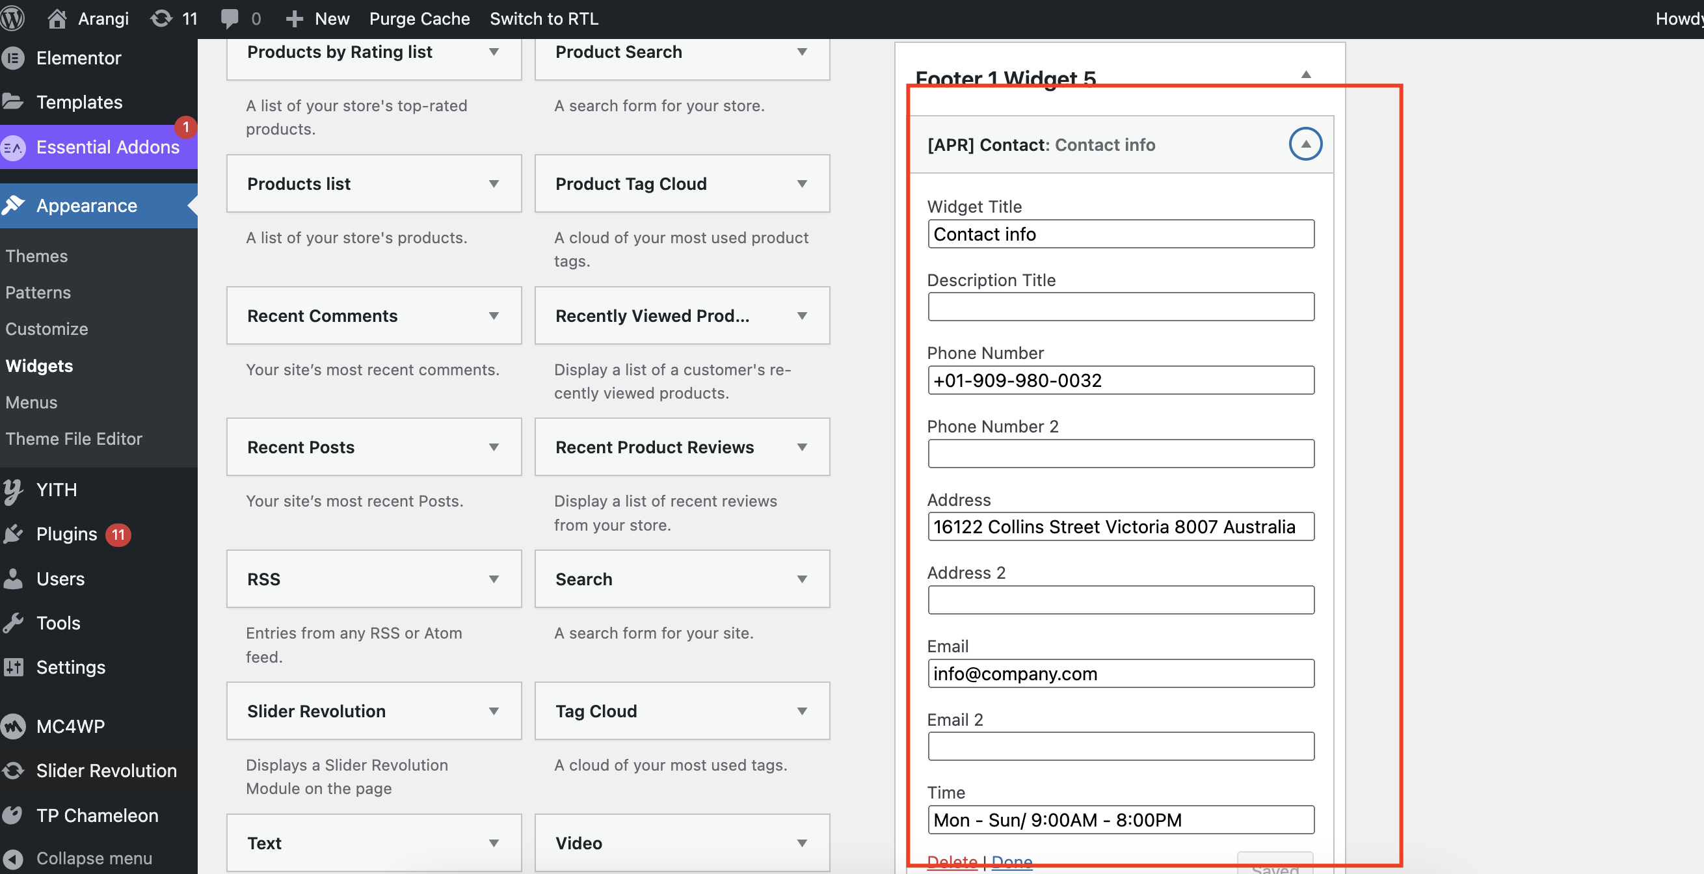Image resolution: width=1704 pixels, height=874 pixels.
Task: Expand the Video widget arrow
Action: coord(802,843)
